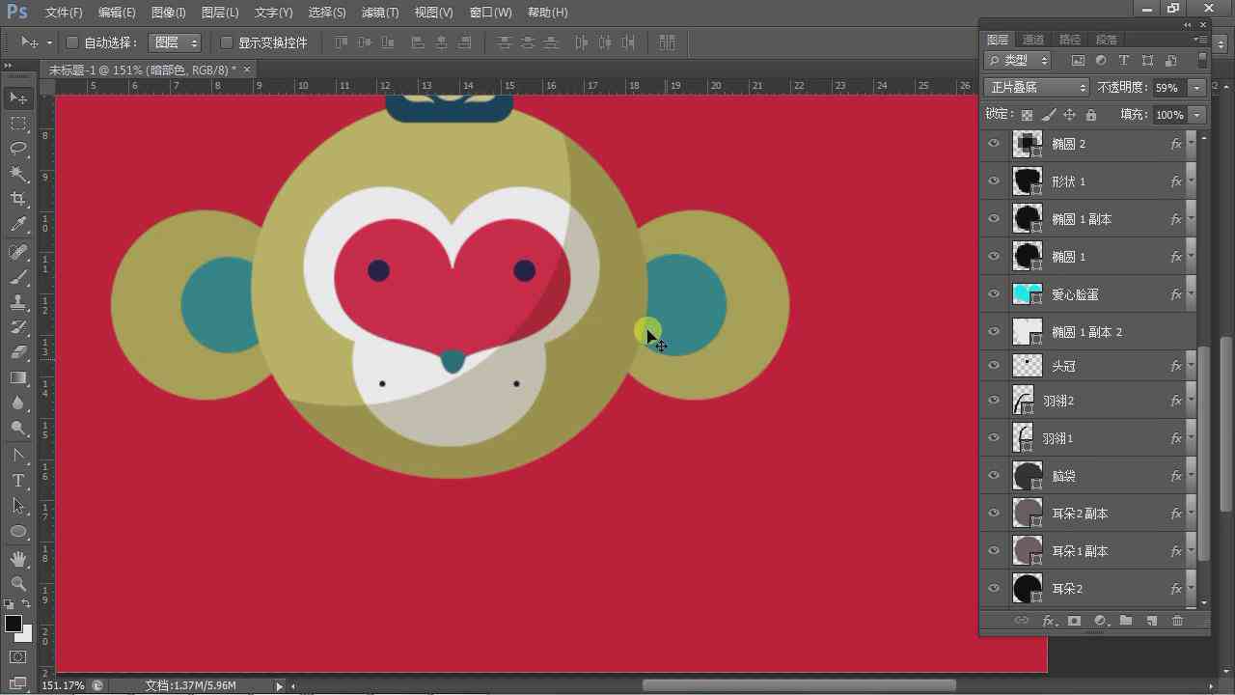The image size is (1235, 695).
Task: Open the 类型 layer filter dropdown
Action: (1018, 61)
